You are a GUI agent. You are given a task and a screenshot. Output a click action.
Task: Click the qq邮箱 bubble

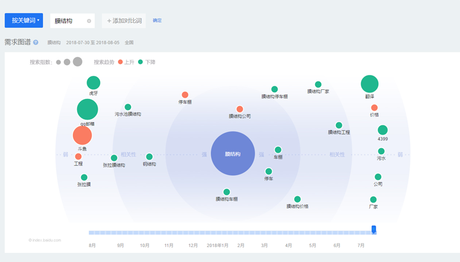coord(87,109)
